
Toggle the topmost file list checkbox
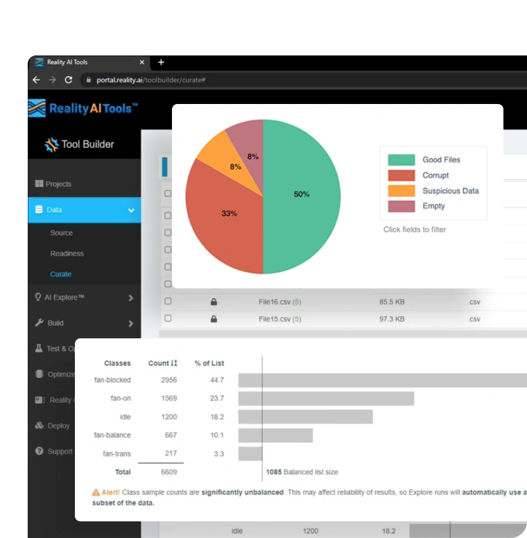click(x=168, y=193)
